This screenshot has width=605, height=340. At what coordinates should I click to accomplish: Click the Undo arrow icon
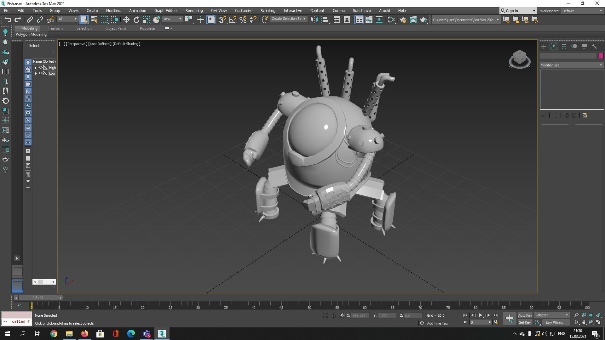(x=8, y=20)
